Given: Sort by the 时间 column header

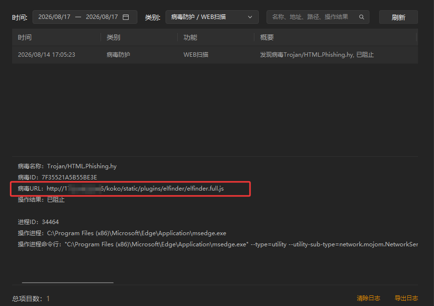Looking at the screenshot, I should [25, 37].
